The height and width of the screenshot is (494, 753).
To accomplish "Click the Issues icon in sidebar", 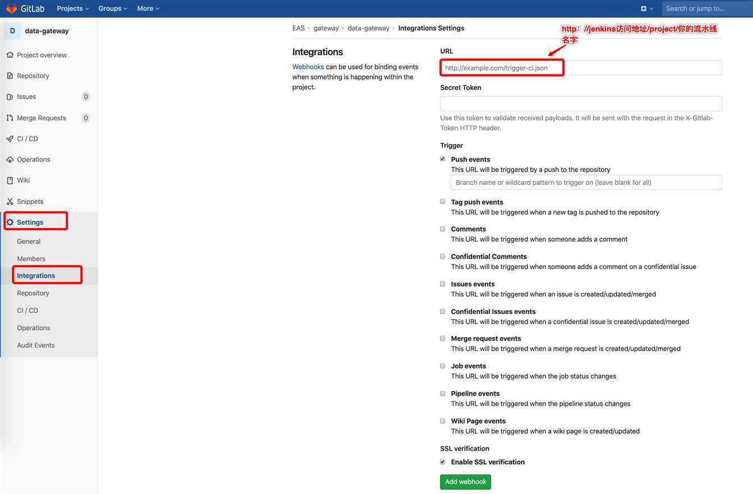I will click(x=10, y=97).
